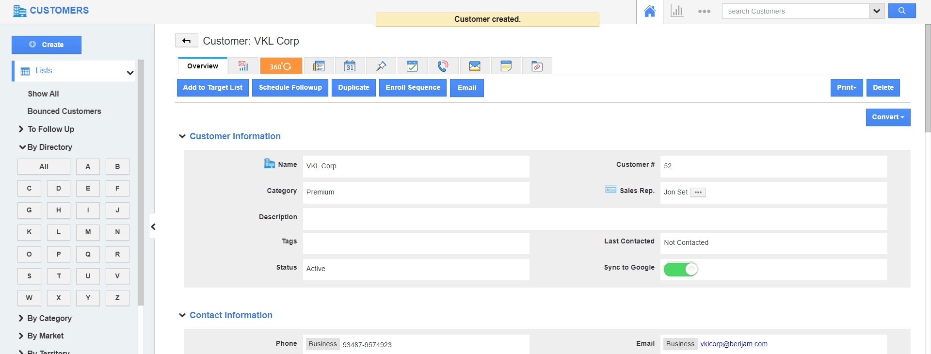This screenshot has height=354, width=931.
Task: Switch to the Overview tab
Action: [203, 66]
